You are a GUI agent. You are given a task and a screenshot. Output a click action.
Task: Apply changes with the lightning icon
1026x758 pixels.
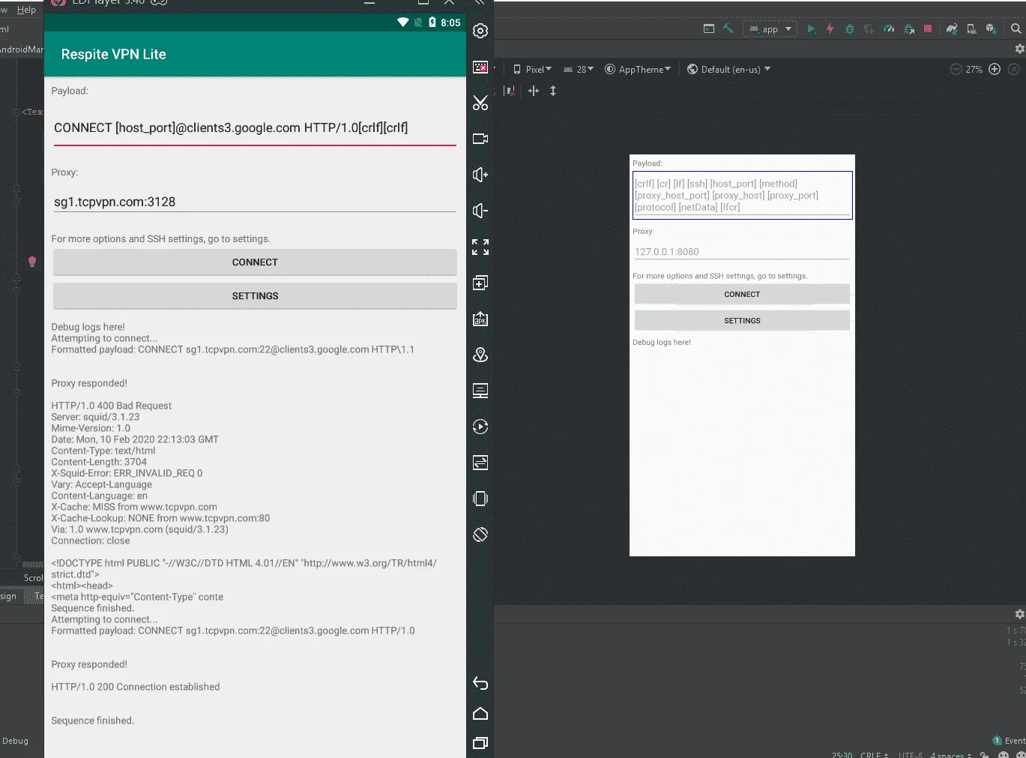click(830, 29)
